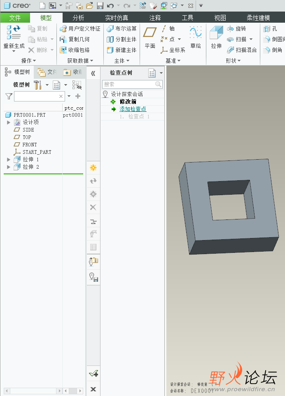Select START_PART coordinate system item
285x396 pixels.
coord(37,152)
